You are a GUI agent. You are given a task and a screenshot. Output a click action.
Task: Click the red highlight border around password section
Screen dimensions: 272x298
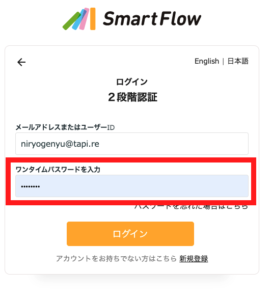pos(131,160)
